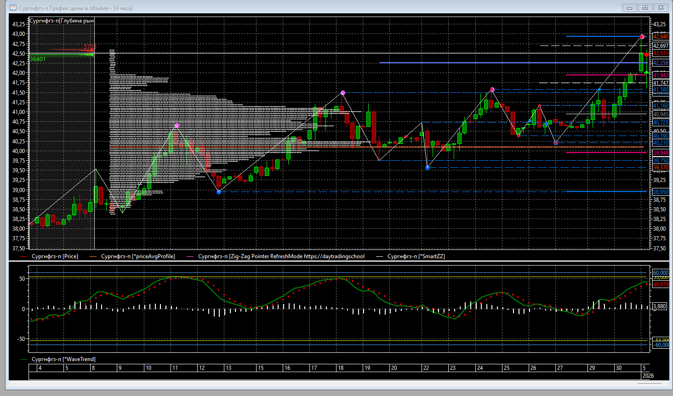673x396 pixels.
Task: Click the chart window icon in title bar
Action: 13,8
